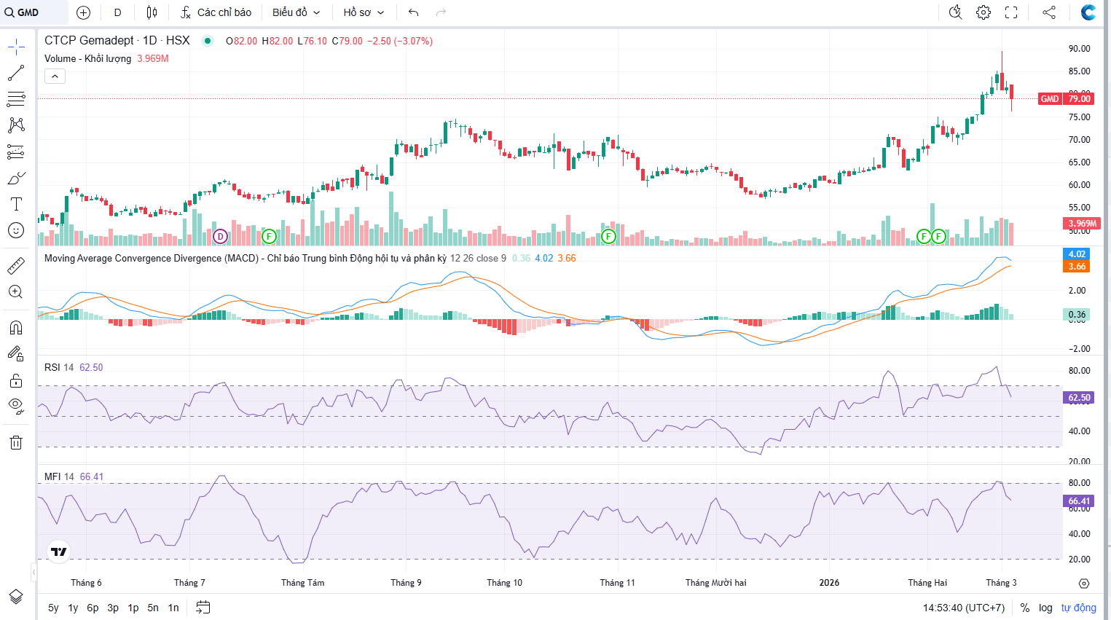Switch to the 6p time range
Image resolution: width=1111 pixels, height=620 pixels.
coord(93,608)
